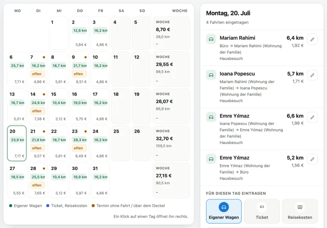Click week summary showing 29,55 €
The image size is (327, 228).
tap(171, 69)
